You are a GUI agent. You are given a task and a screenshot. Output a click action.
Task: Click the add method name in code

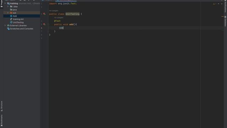pos(71,25)
